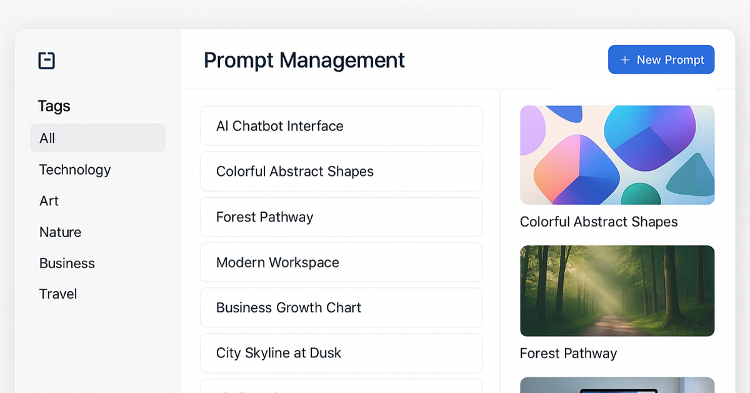Select City Skyline at Dusk prompt

click(341, 353)
